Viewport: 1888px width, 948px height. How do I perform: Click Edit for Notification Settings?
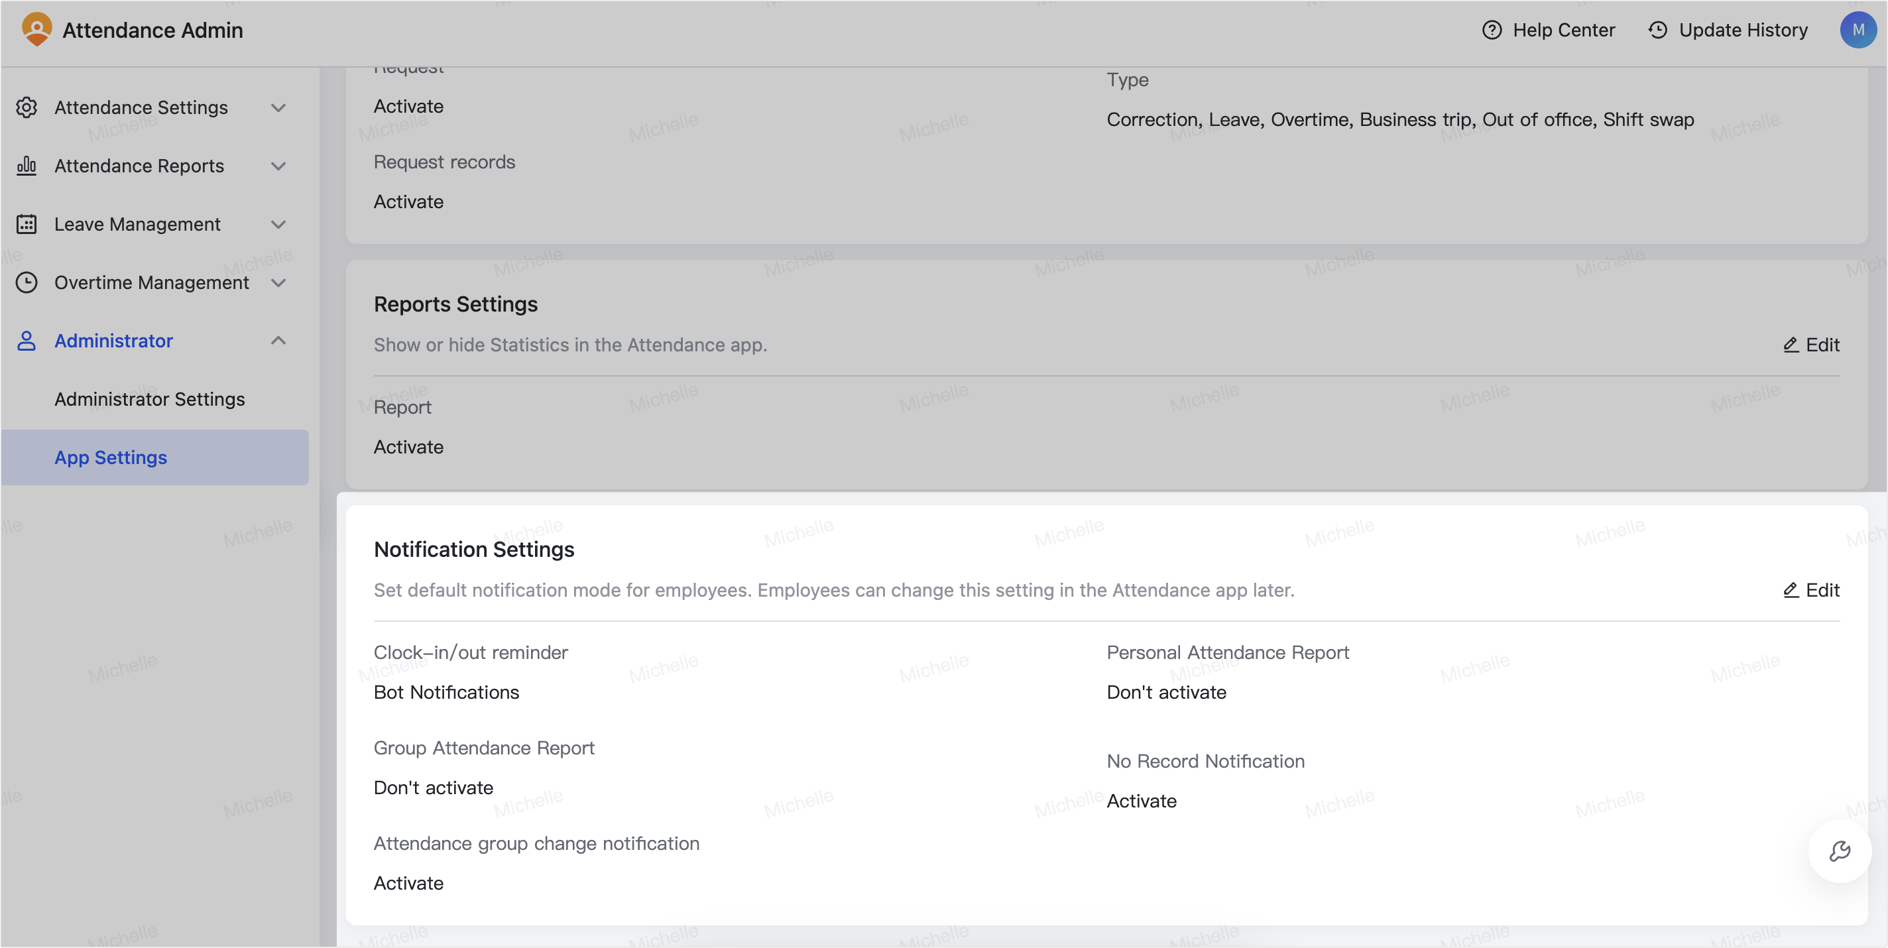1811,589
